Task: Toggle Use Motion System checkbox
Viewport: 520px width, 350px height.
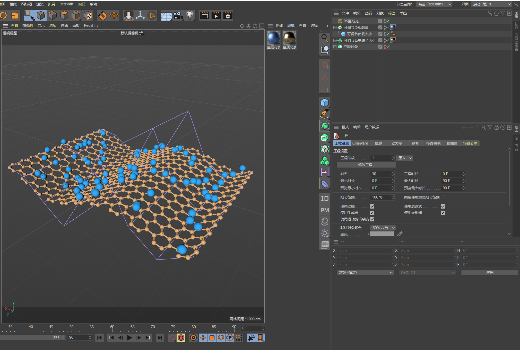Action: (372, 219)
